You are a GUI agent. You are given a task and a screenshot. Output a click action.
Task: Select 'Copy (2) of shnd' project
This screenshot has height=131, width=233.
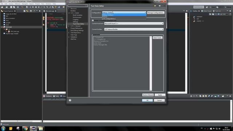11,14
